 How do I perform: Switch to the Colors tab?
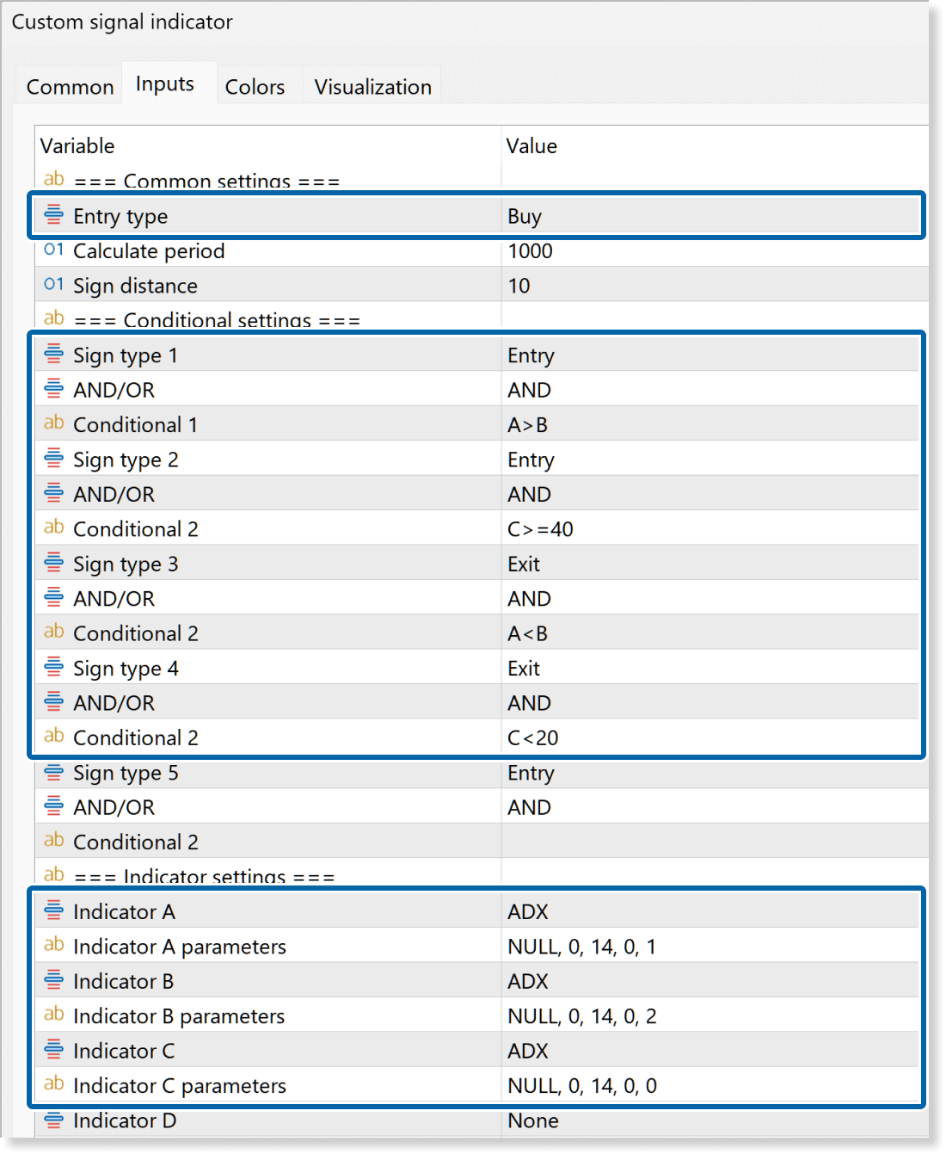click(x=255, y=87)
